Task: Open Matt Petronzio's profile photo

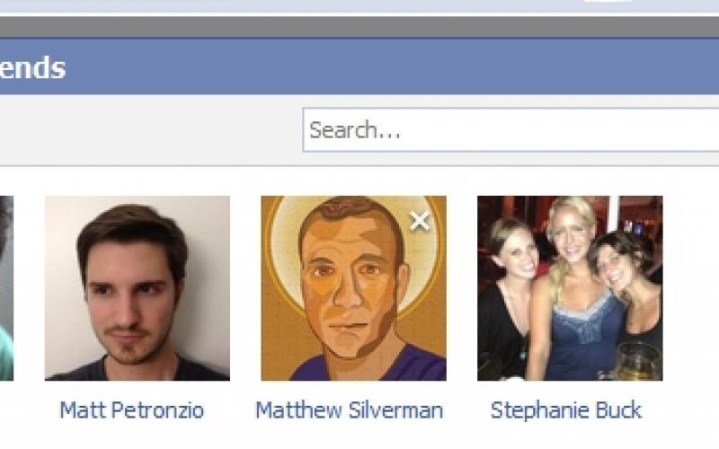Action: [137, 287]
